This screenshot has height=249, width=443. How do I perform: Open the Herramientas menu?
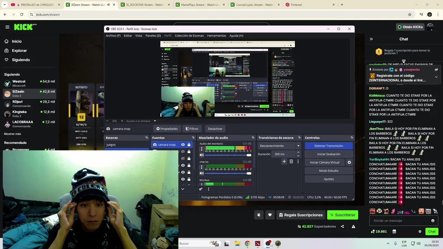point(217,36)
